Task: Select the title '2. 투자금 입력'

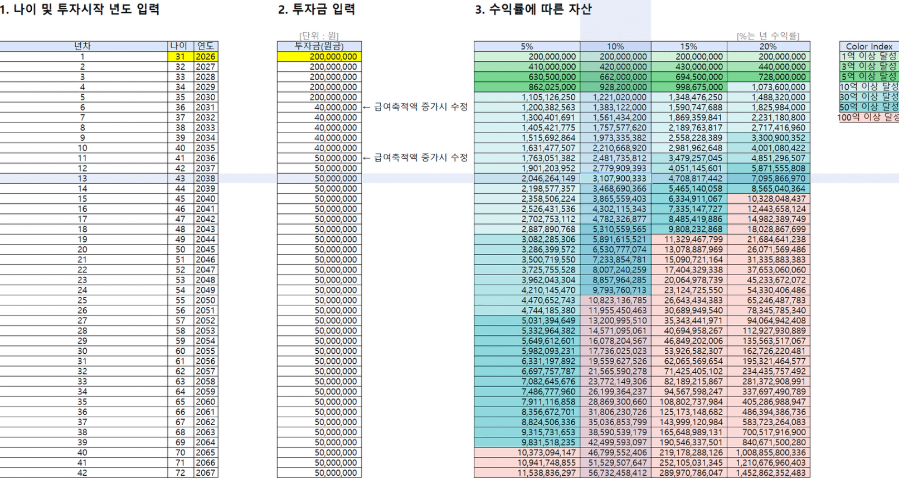Action: pyautogui.click(x=317, y=9)
